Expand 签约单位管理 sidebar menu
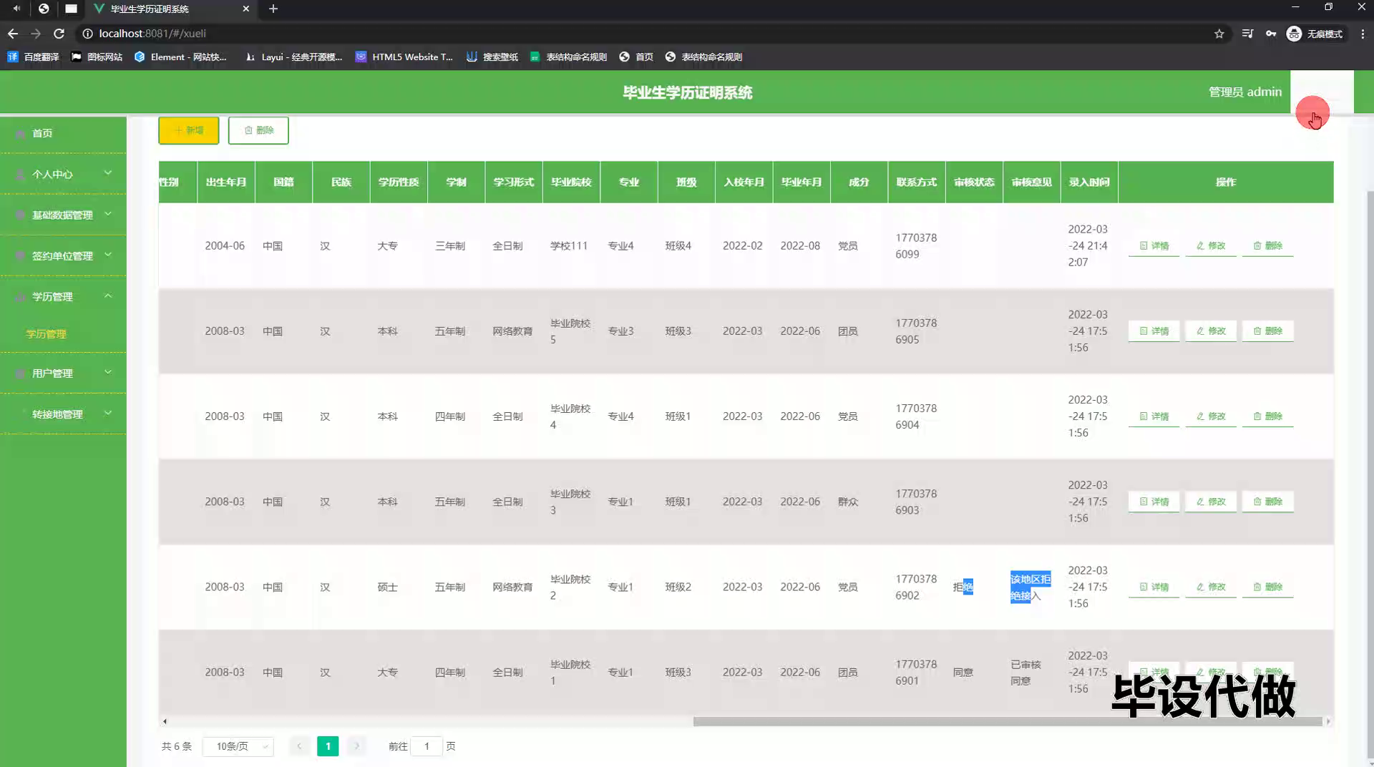The width and height of the screenshot is (1374, 767). click(63, 255)
